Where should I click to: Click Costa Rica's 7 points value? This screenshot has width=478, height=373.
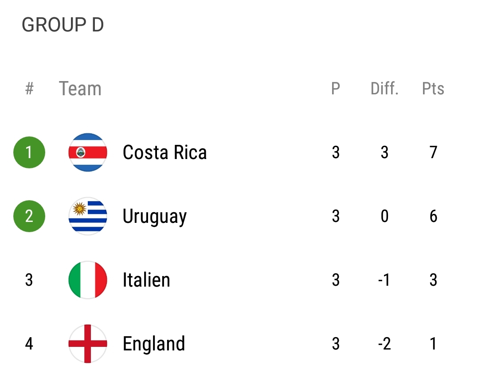pos(433,152)
